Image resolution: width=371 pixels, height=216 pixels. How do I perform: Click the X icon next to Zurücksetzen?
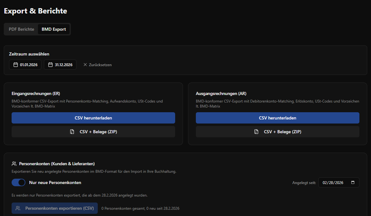pos(85,65)
